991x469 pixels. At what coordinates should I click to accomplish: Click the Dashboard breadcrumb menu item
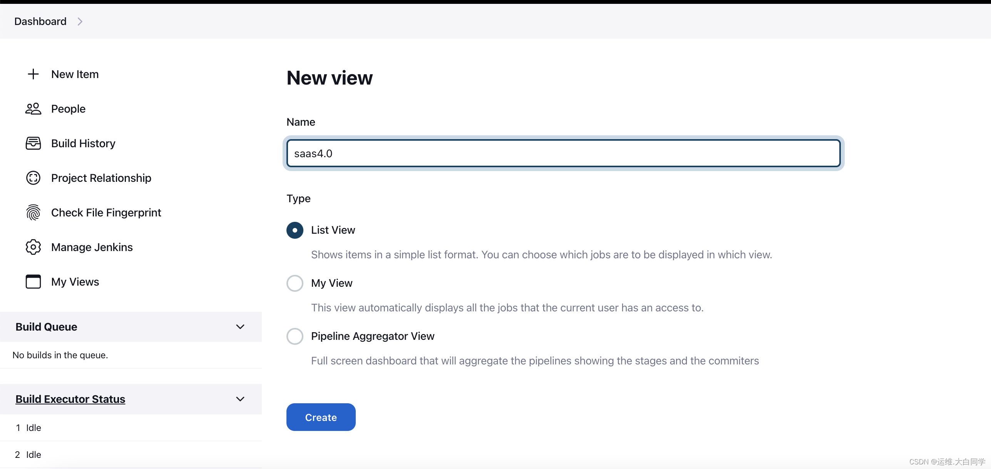40,21
